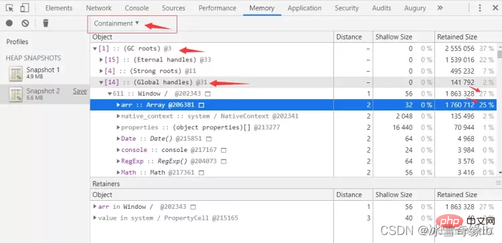Click the square icon beside Date() @215851

point(209,139)
